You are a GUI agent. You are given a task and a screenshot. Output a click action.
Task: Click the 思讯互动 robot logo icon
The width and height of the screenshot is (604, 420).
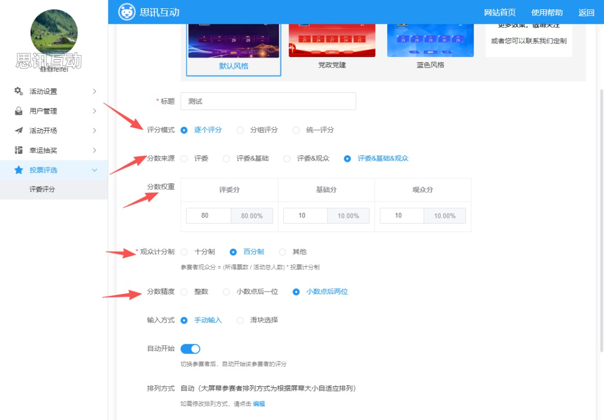[x=127, y=12]
